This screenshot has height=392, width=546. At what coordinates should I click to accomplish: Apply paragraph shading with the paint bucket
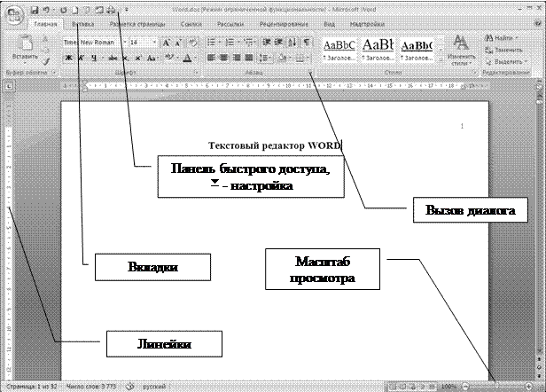tap(281, 58)
